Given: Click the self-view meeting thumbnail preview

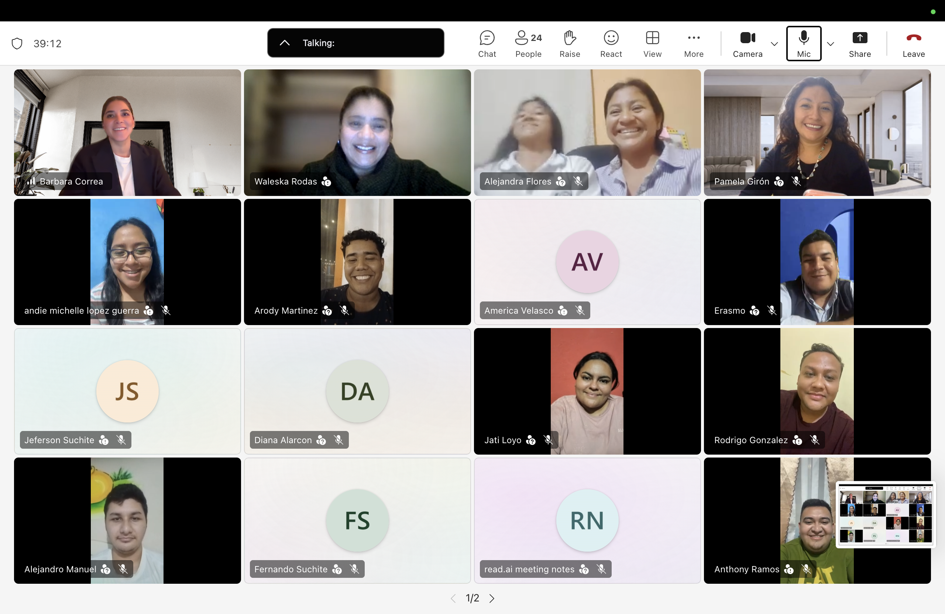Looking at the screenshot, I should click(x=886, y=514).
